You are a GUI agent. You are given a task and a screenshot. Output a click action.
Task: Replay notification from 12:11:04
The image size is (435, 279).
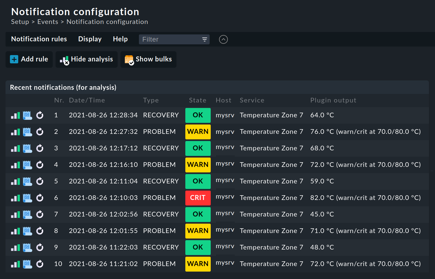(40, 181)
